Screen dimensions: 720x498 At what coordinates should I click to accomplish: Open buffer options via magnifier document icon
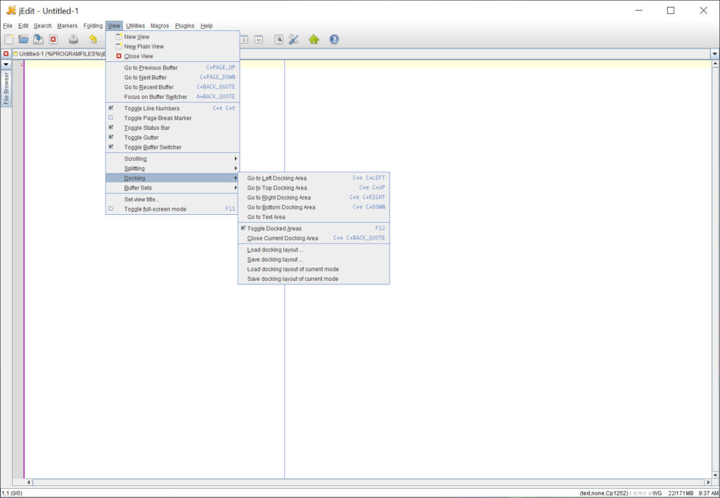point(278,39)
